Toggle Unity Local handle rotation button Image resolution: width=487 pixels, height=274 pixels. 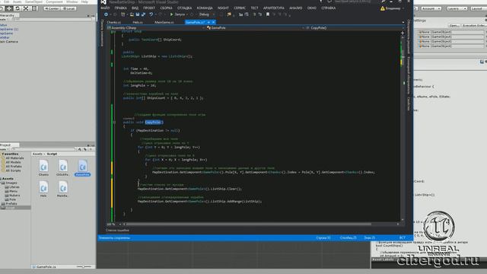[x=68, y=8]
